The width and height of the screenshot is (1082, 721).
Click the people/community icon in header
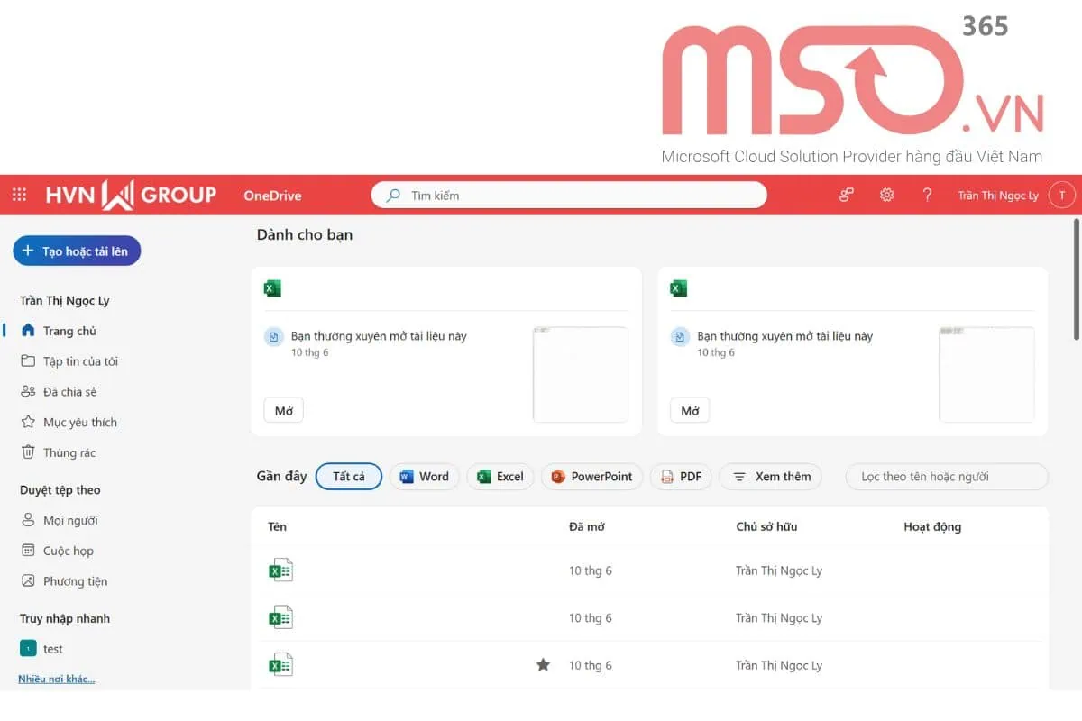point(846,195)
